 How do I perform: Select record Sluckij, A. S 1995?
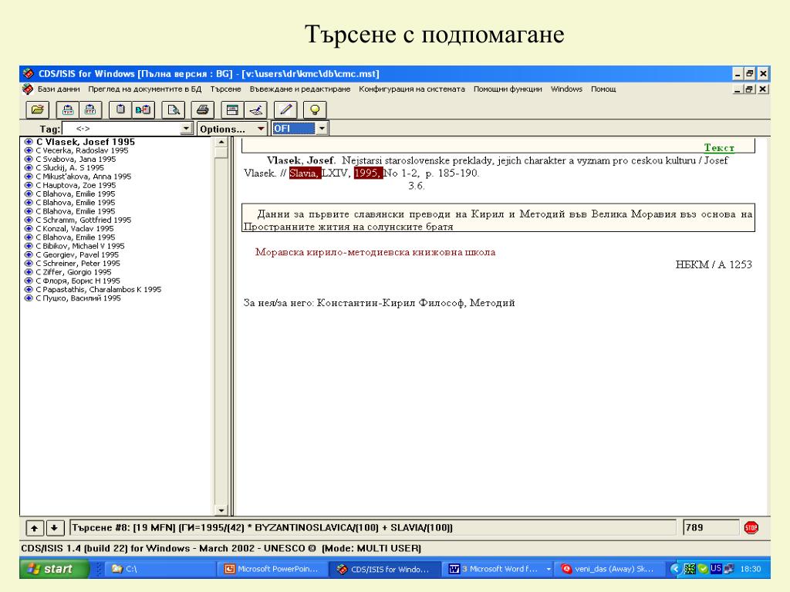(69, 167)
